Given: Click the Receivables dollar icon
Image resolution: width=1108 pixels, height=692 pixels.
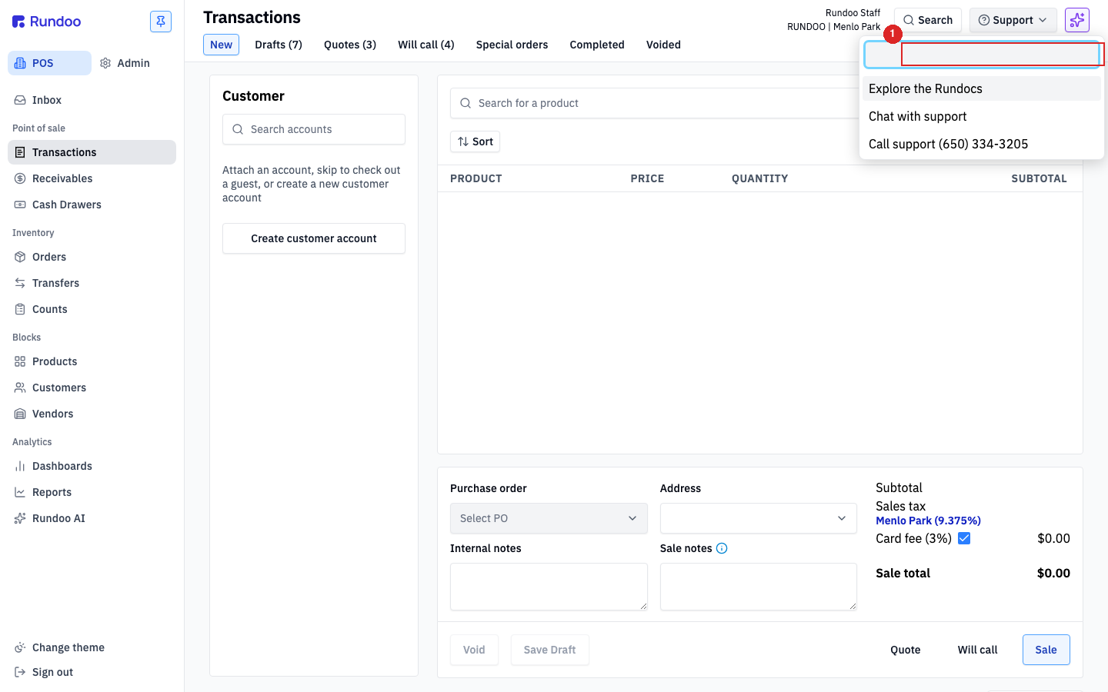Looking at the screenshot, I should [x=20, y=178].
